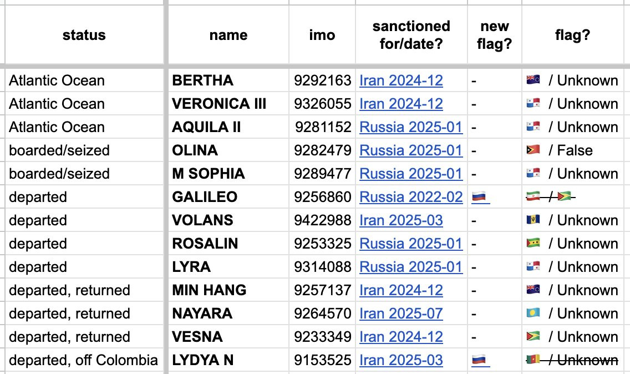
Task: Click the struck-through flag in the LYDYA N row
Action: point(533,360)
